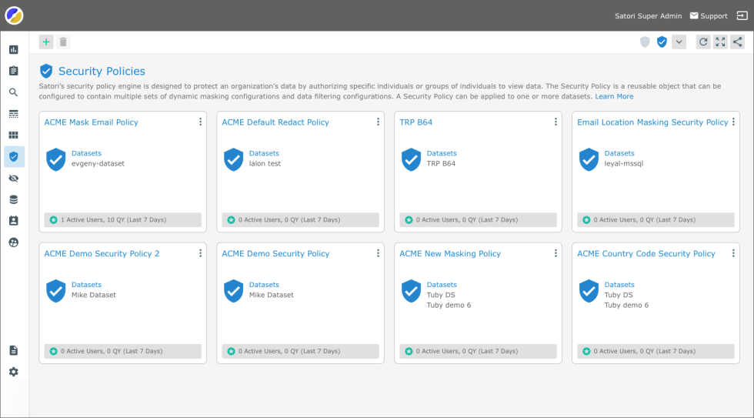Open ACME Default Redact Policy
The image size is (754, 418).
point(275,122)
